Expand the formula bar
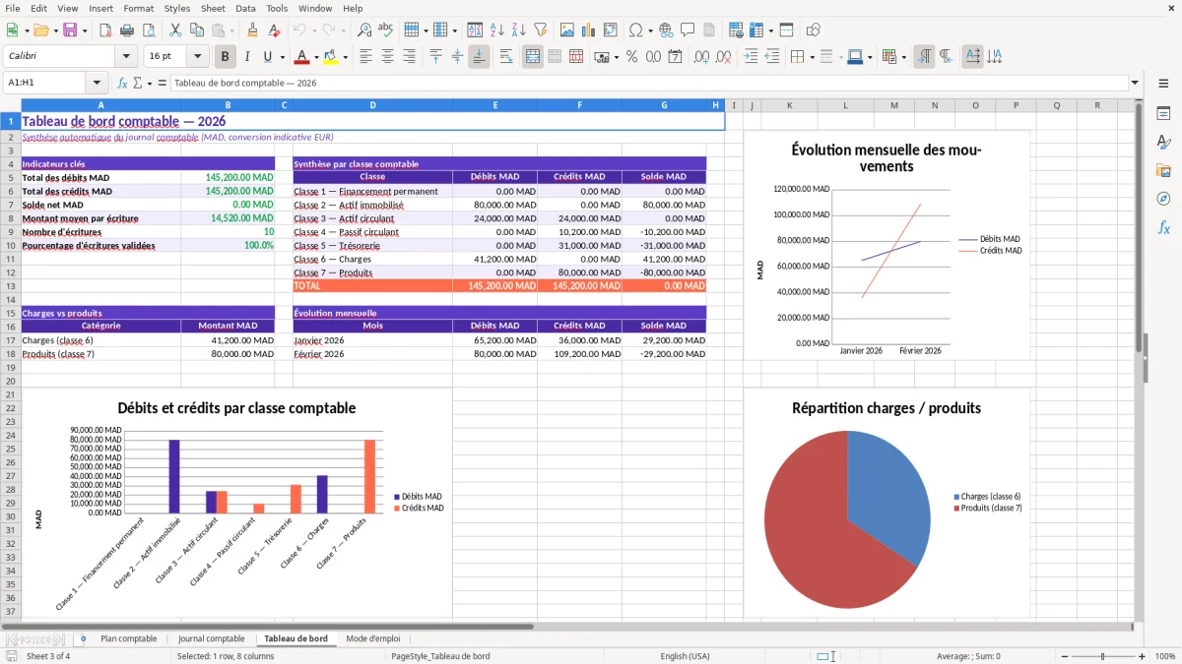The width and height of the screenshot is (1182, 664). pos(1135,84)
